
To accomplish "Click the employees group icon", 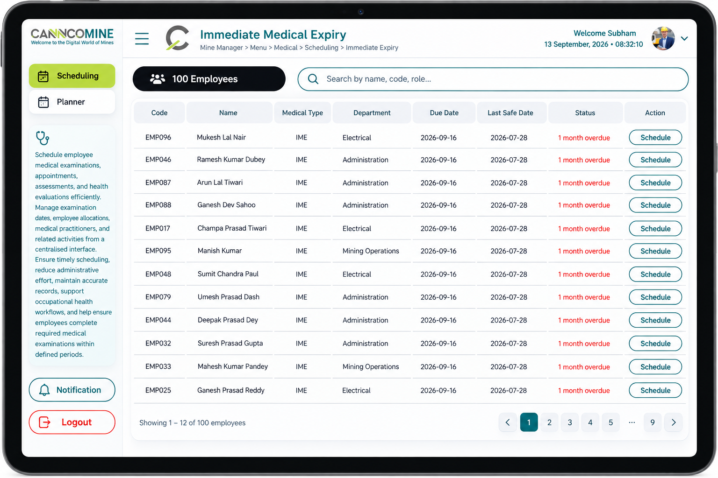I will click(x=158, y=79).
